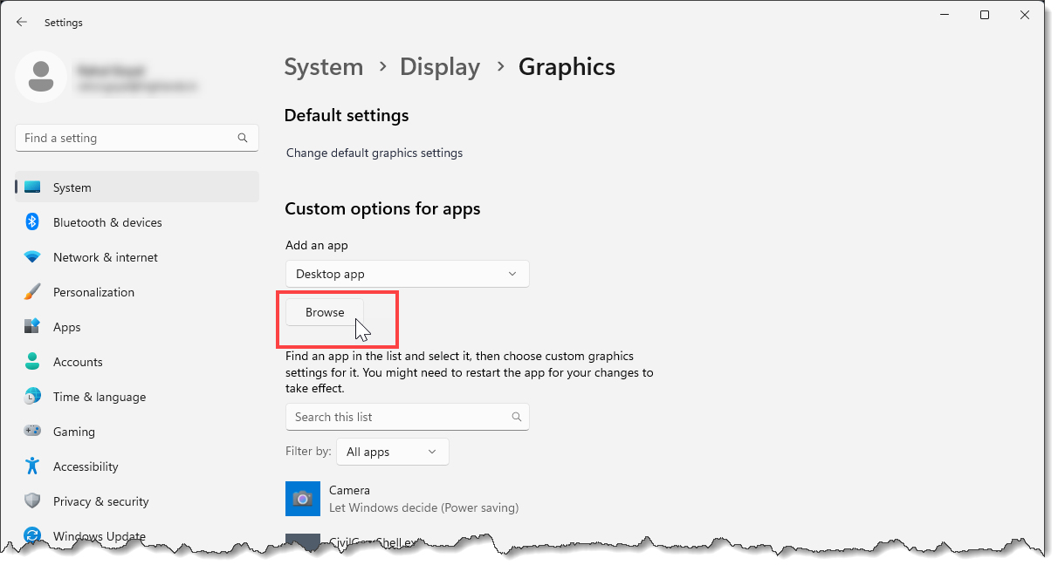Open Accounts settings
The width and height of the screenshot is (1058, 565).
79,361
